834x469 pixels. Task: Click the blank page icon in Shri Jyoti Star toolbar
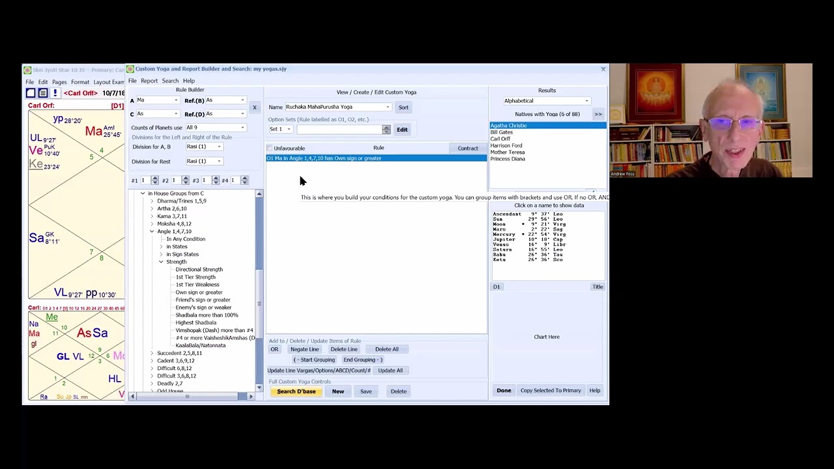31,93
